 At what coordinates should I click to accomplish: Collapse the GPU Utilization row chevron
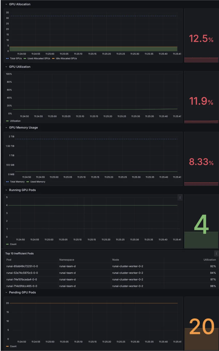pyautogui.click(x=6, y=67)
